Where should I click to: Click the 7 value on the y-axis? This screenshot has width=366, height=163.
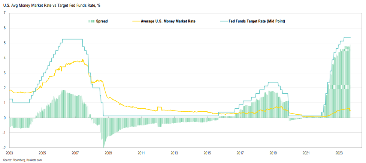pyautogui.click(x=4, y=13)
